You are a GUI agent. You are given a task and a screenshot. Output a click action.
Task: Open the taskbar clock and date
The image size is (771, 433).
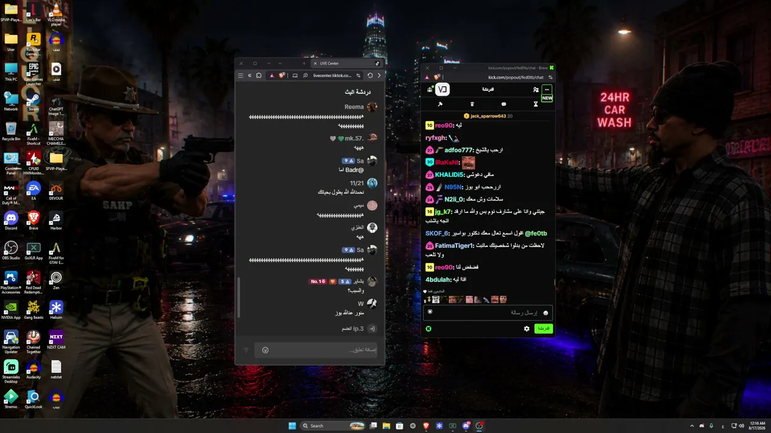(758, 426)
